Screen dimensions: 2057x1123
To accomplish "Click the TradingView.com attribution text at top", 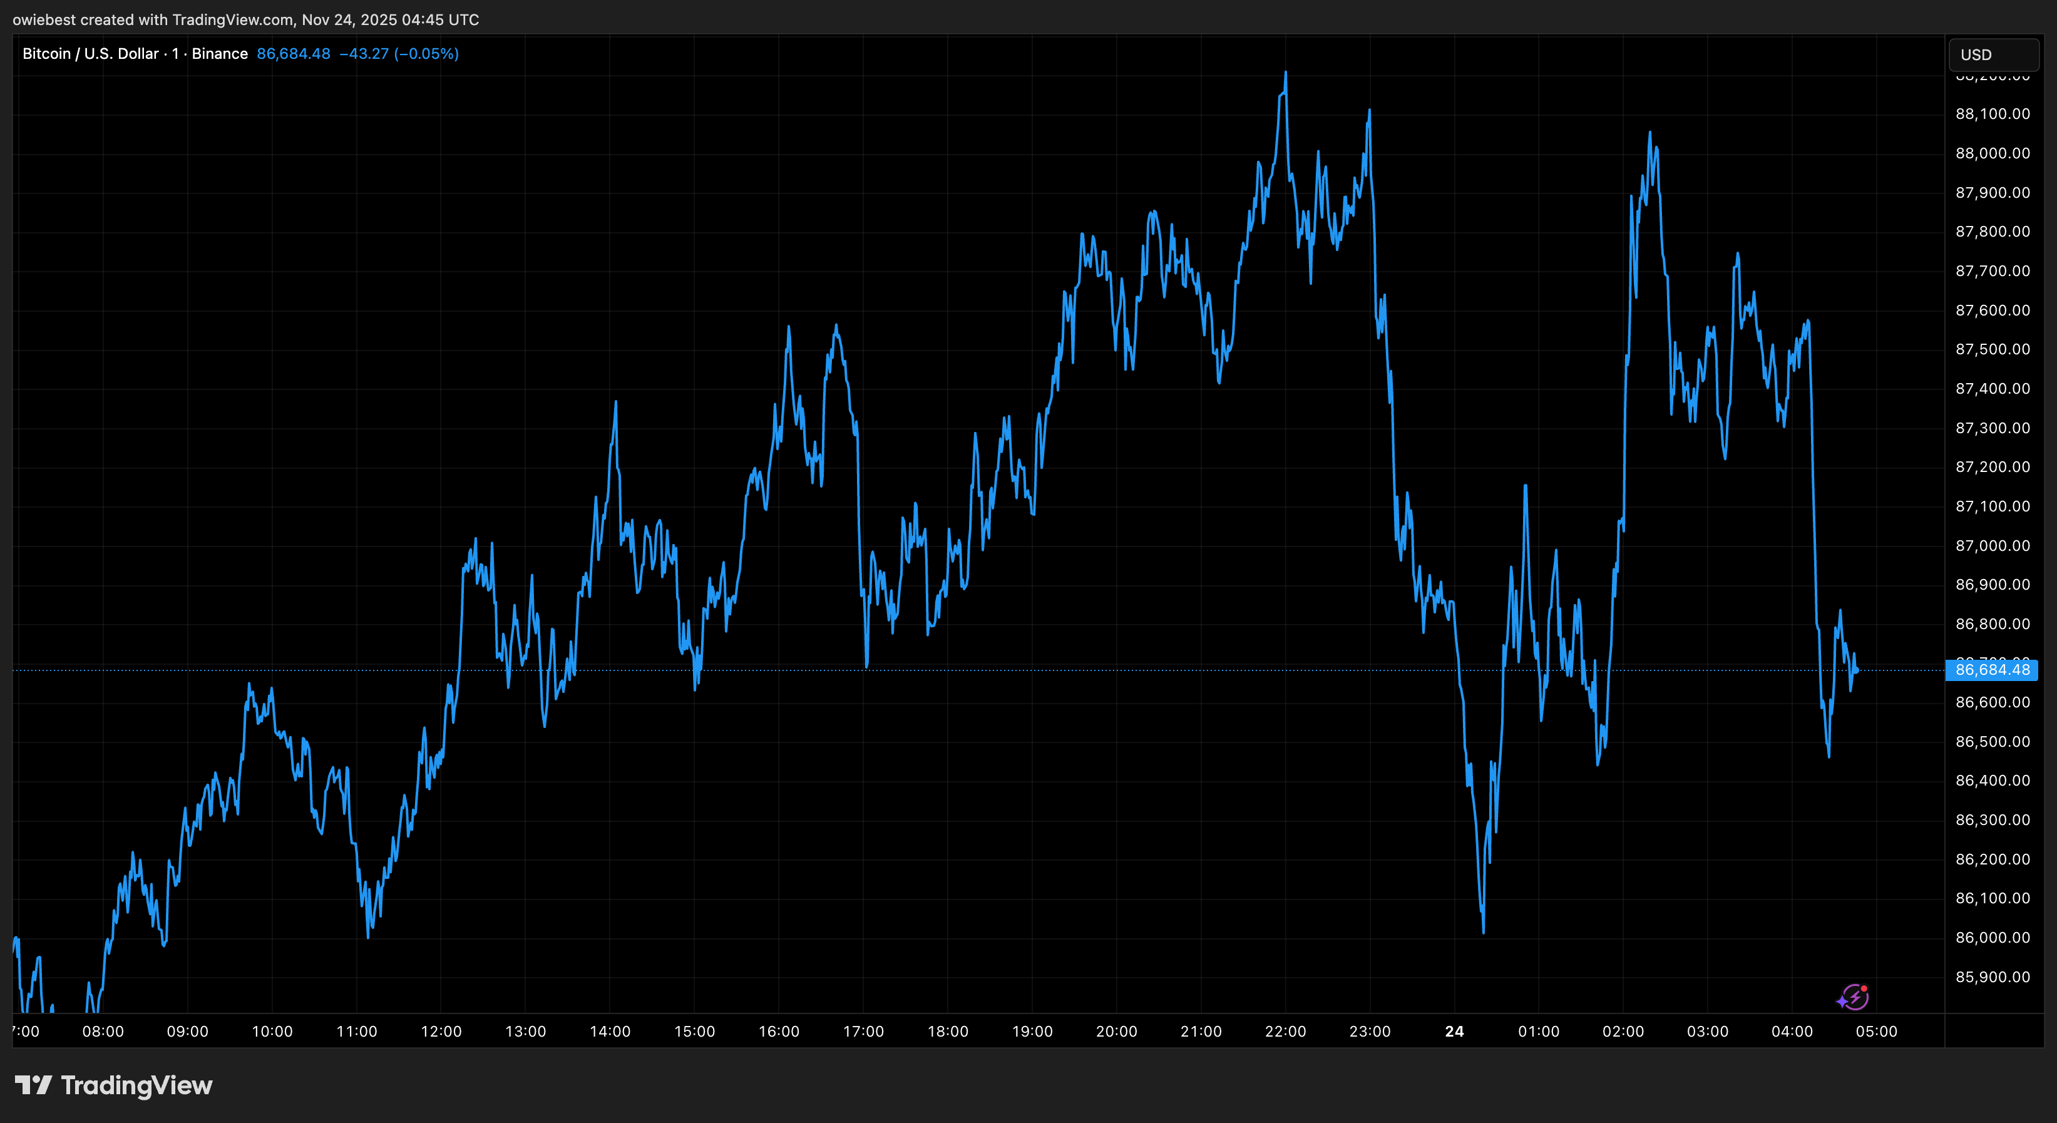I will pos(232,19).
